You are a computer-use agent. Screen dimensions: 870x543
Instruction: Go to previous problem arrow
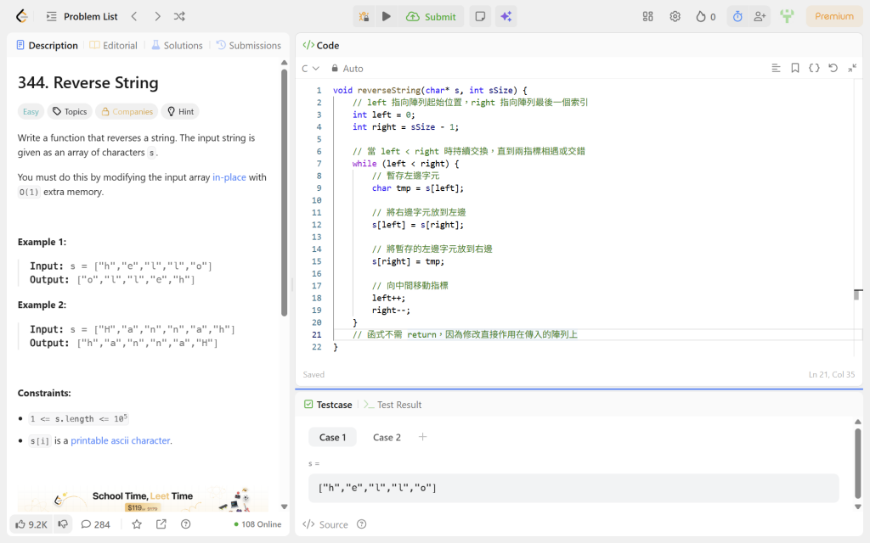tap(134, 17)
